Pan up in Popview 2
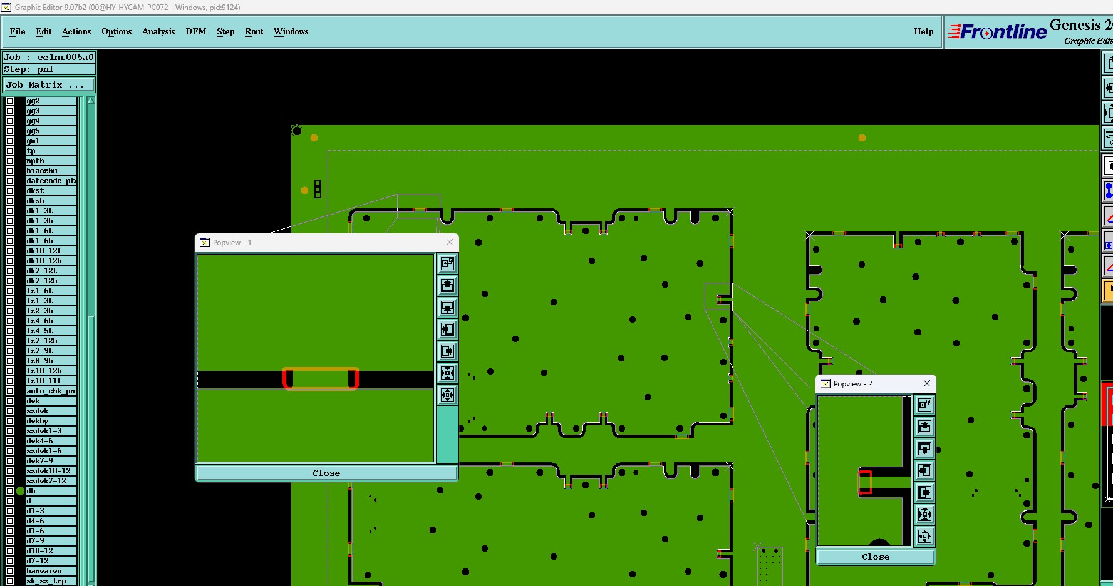The height and width of the screenshot is (586, 1113). 924,427
